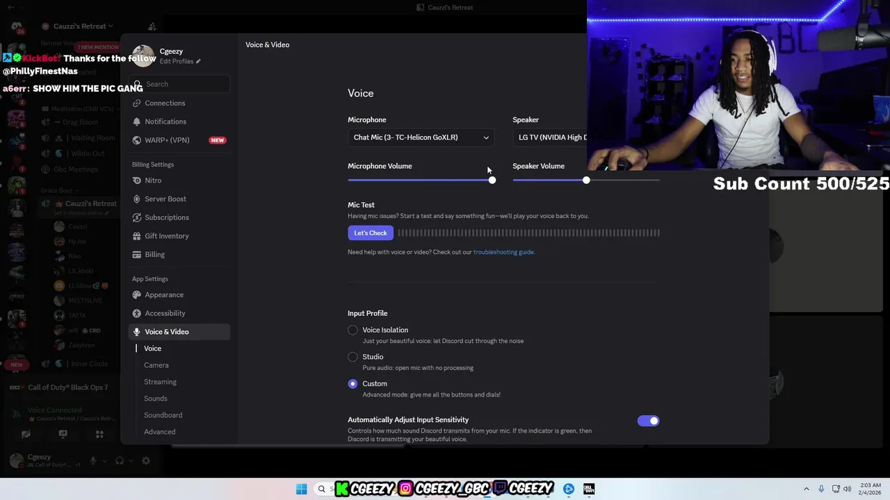The height and width of the screenshot is (500, 890).
Task: Adjust the Microphone Volume slider handle
Action: pyautogui.click(x=492, y=180)
